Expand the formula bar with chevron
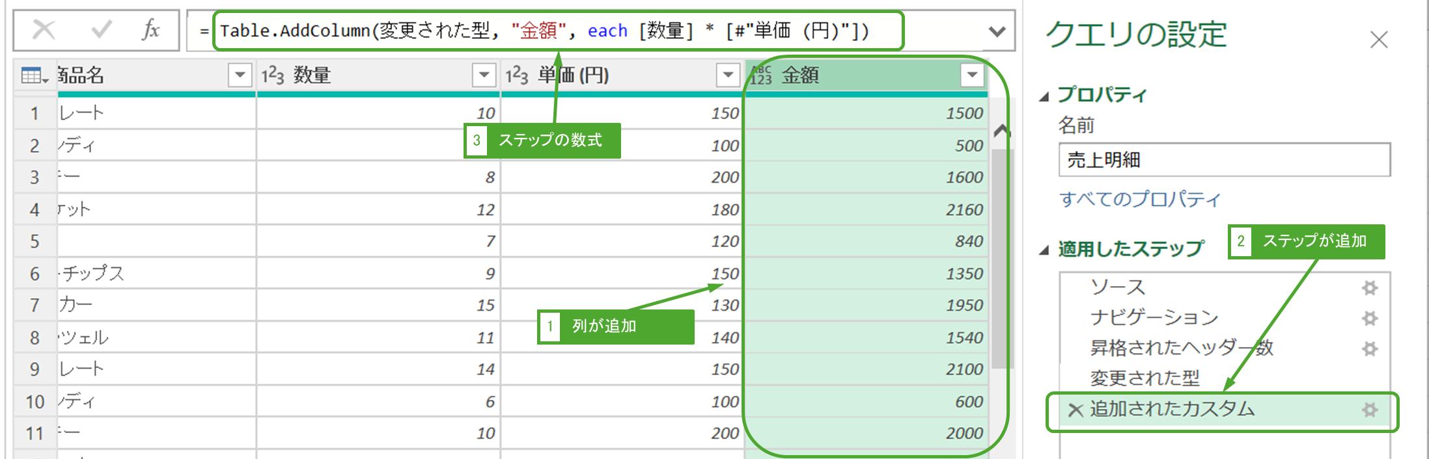This screenshot has height=459, width=1429. coord(997,31)
